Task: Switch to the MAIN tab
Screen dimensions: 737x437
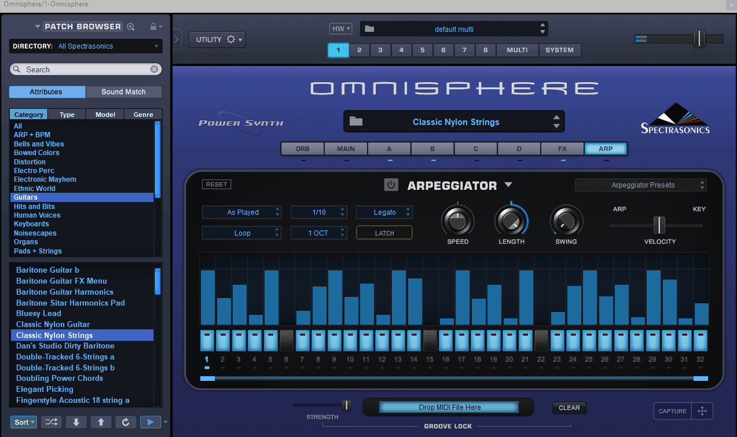Action: (x=346, y=149)
